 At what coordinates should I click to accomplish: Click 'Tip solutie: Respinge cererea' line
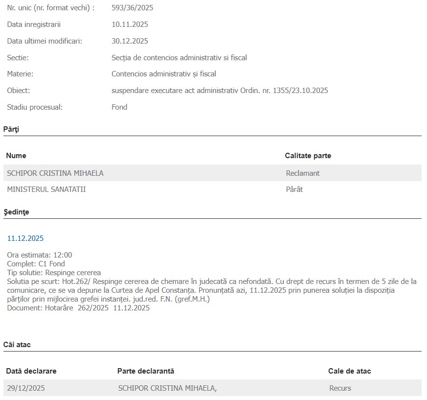(54, 272)
